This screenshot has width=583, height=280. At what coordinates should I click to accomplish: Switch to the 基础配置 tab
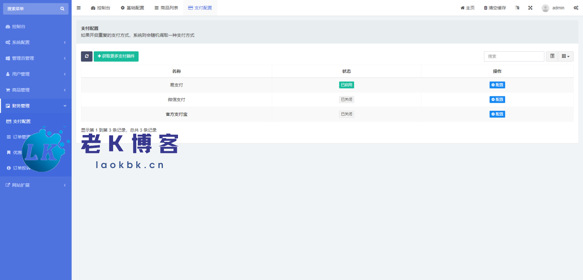(x=132, y=8)
